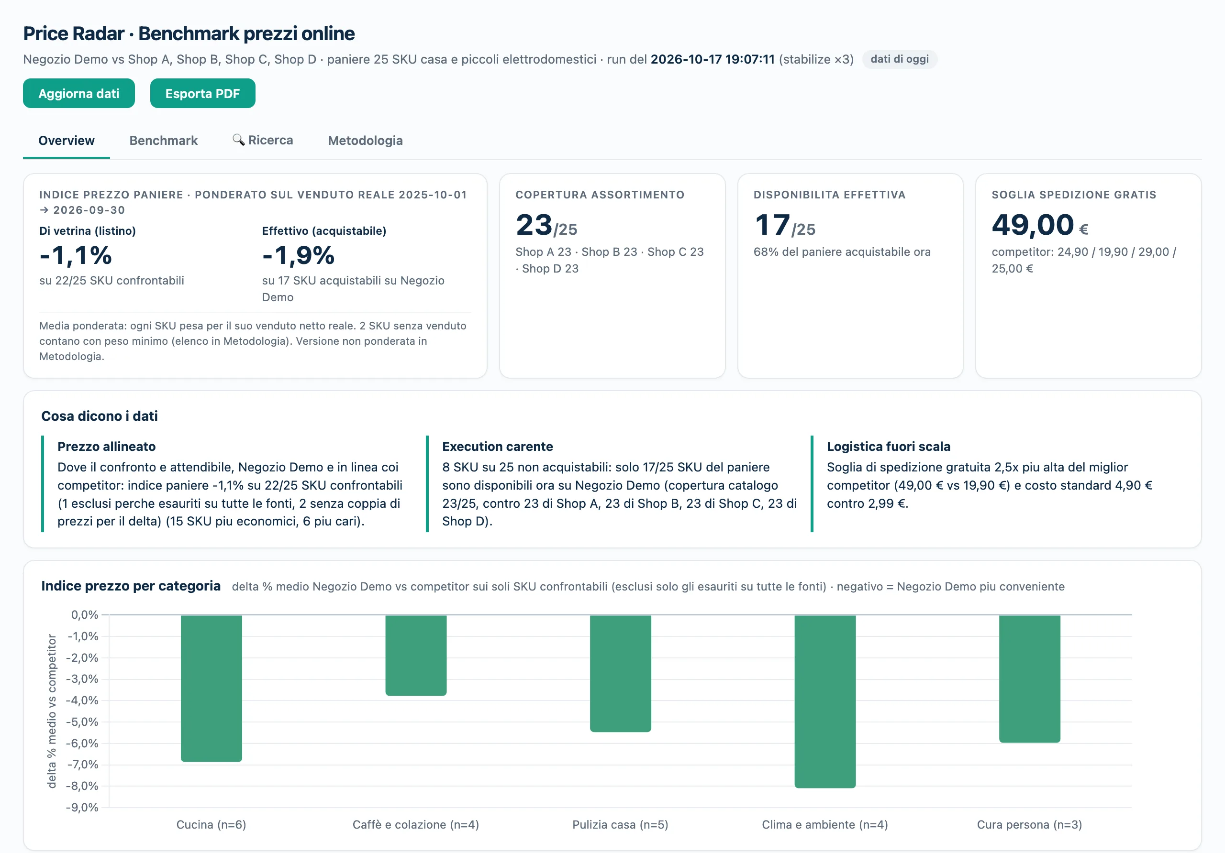Select the Overview tab
Image resolution: width=1225 pixels, height=853 pixels.
66,140
